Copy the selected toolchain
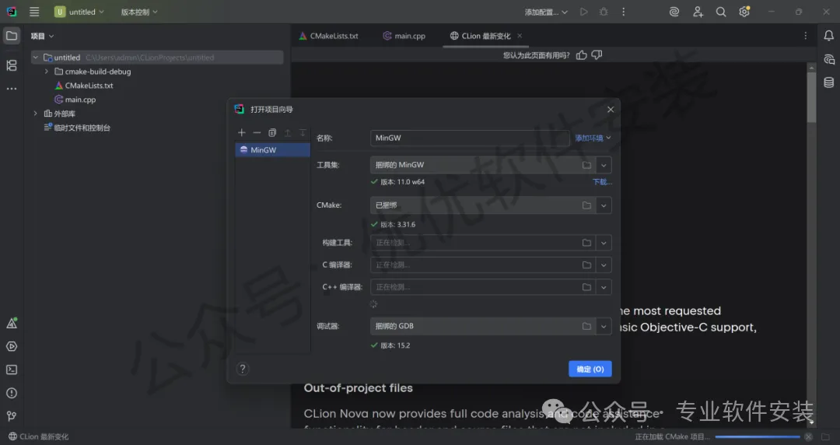This screenshot has width=840, height=445. click(272, 132)
